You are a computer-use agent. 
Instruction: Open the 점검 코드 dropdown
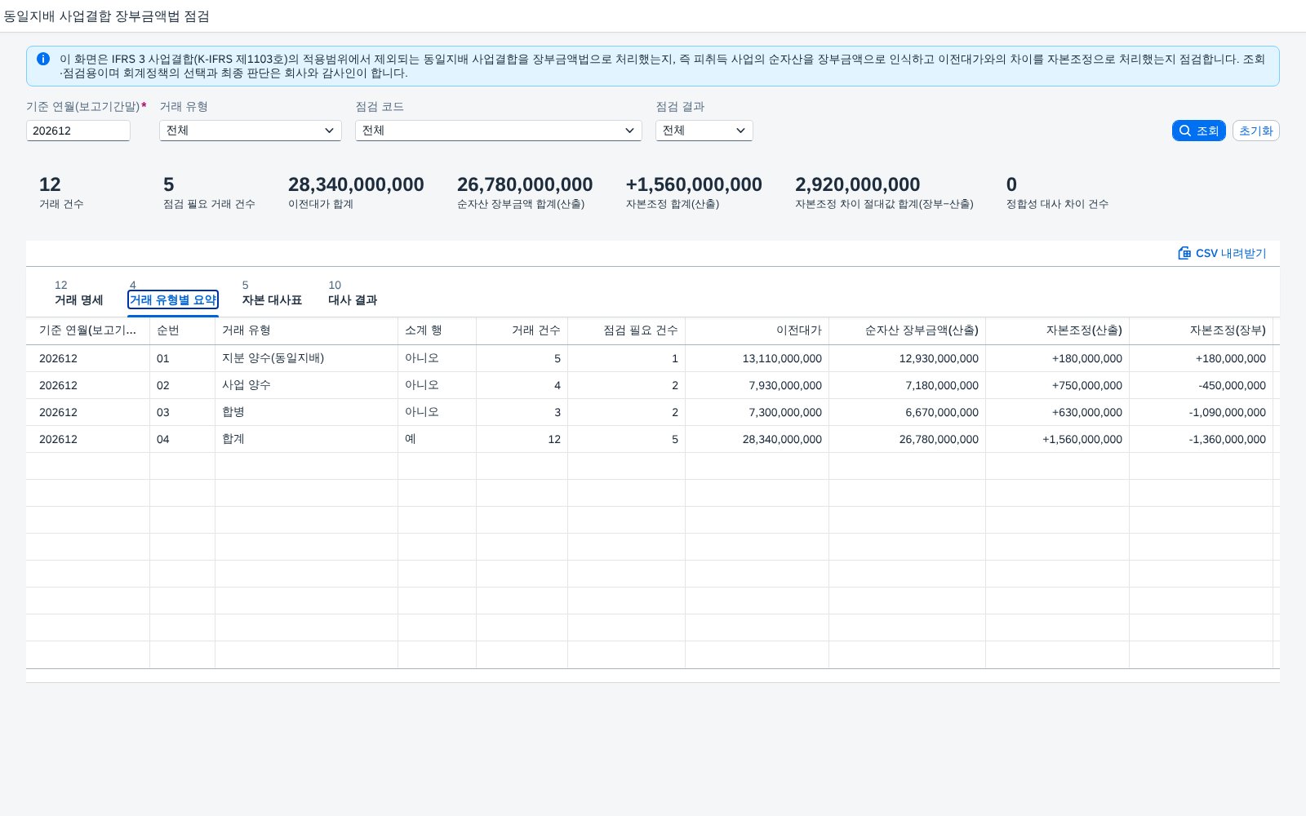pyautogui.click(x=499, y=131)
